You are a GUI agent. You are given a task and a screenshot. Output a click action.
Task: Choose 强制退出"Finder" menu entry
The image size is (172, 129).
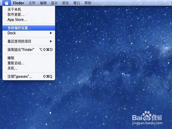[29, 50]
